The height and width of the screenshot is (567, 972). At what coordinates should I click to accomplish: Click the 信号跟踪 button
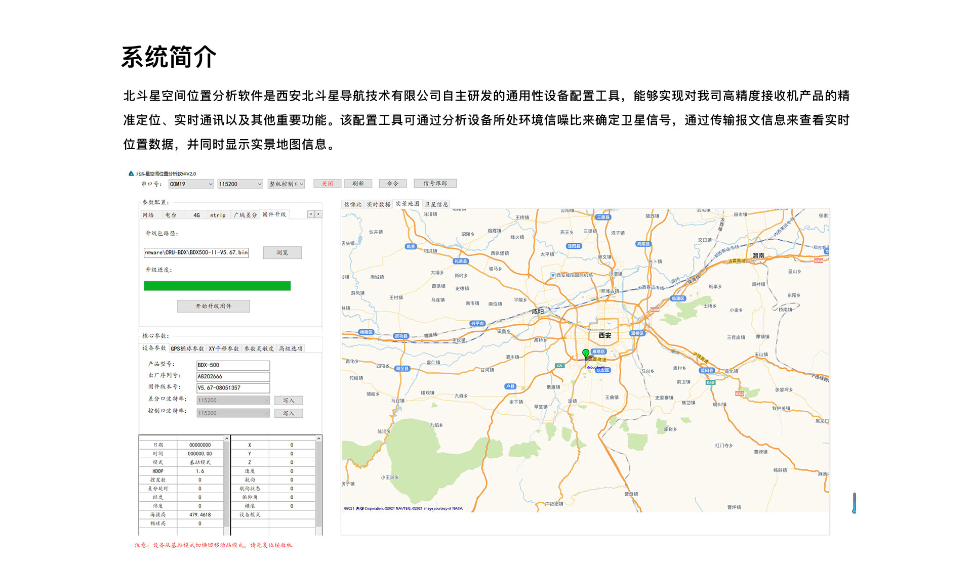pos(435,183)
